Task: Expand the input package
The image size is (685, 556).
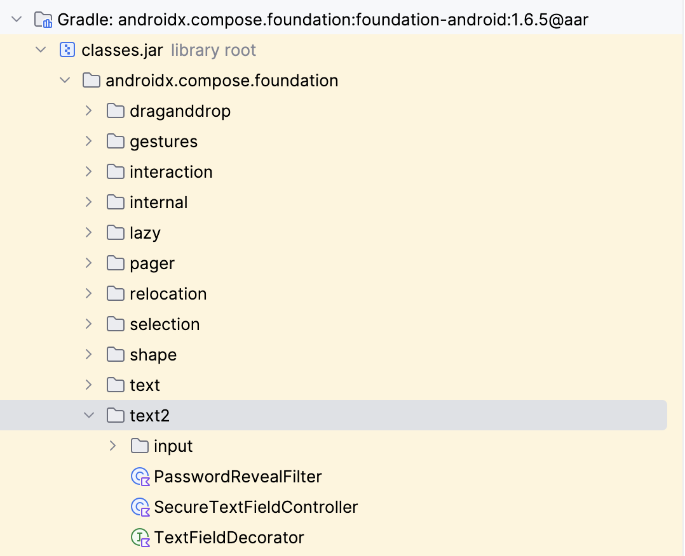Action: click(112, 446)
